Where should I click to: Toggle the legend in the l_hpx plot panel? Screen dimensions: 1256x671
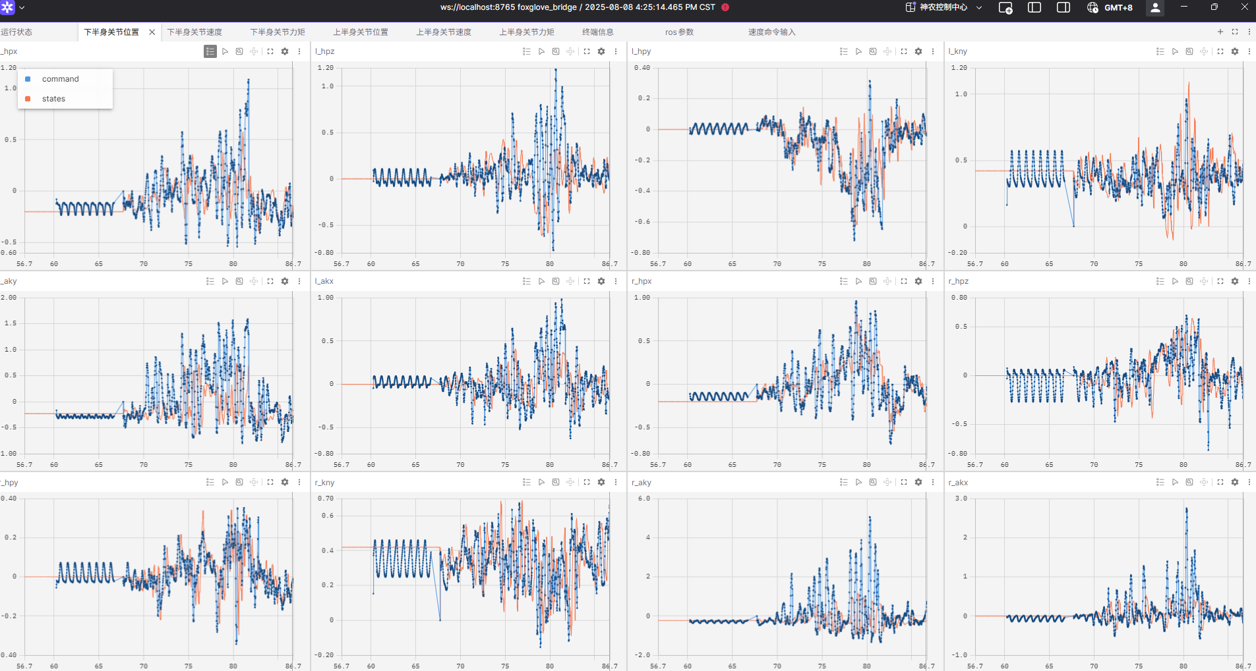point(210,51)
